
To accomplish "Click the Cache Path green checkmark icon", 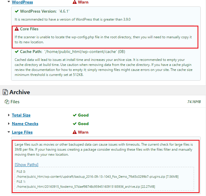I will click(17, 52).
